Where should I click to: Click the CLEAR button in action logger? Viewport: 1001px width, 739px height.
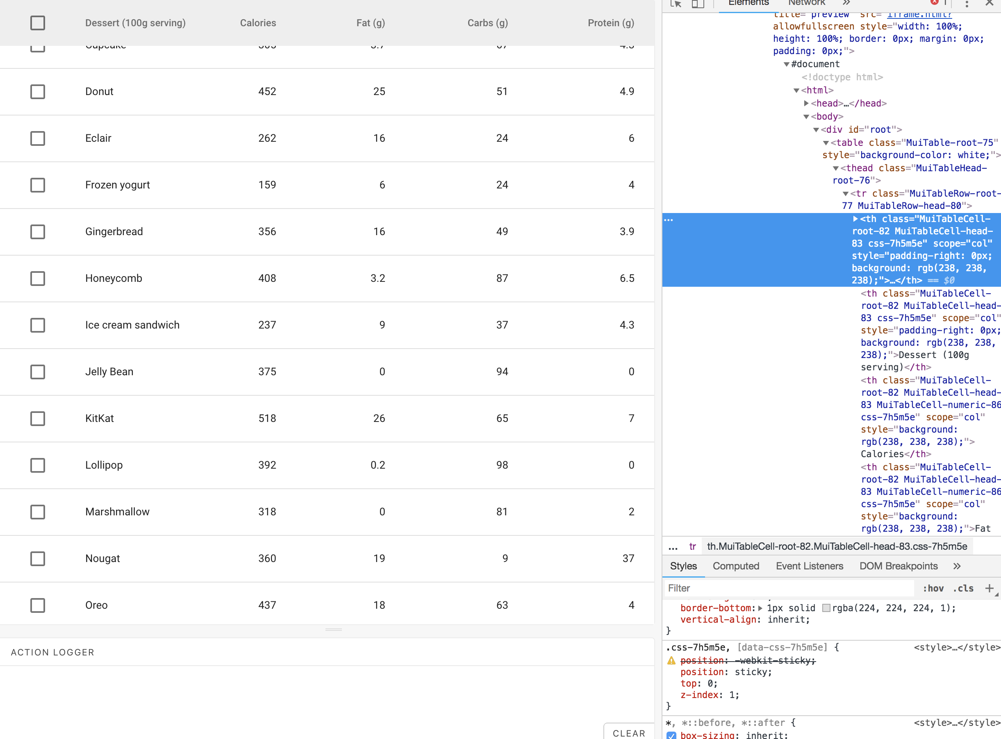[629, 733]
